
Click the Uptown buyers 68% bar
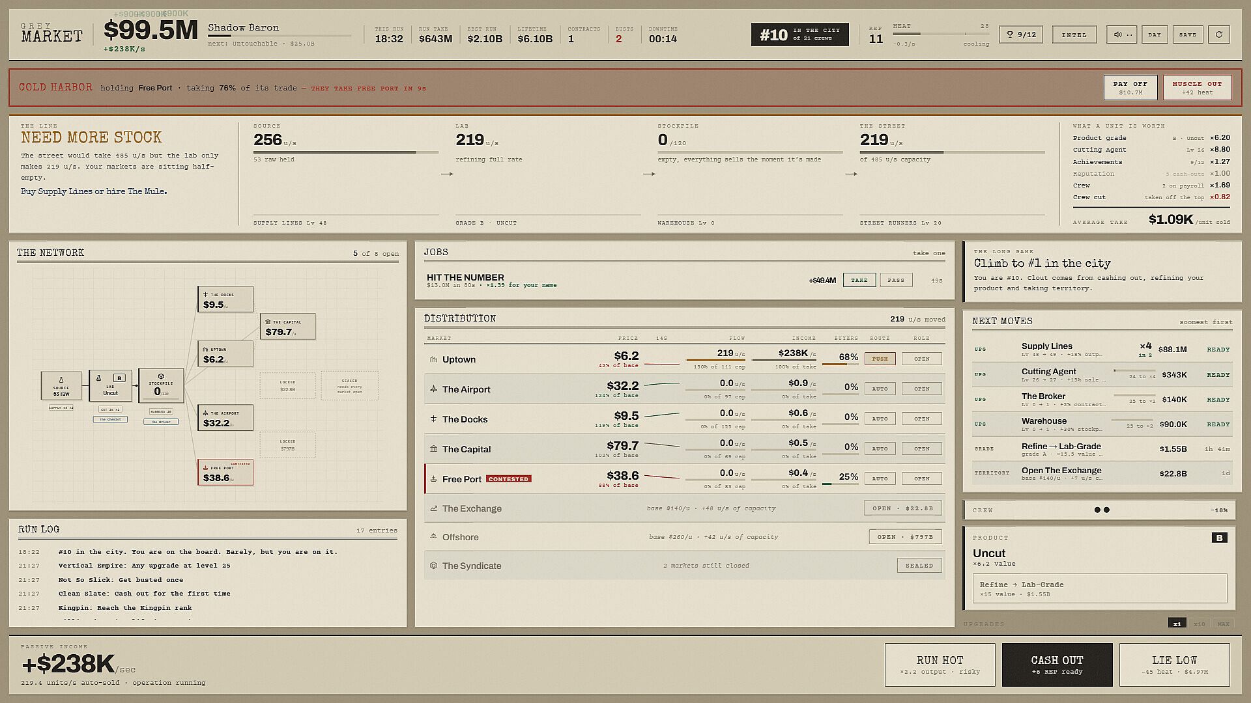click(840, 365)
